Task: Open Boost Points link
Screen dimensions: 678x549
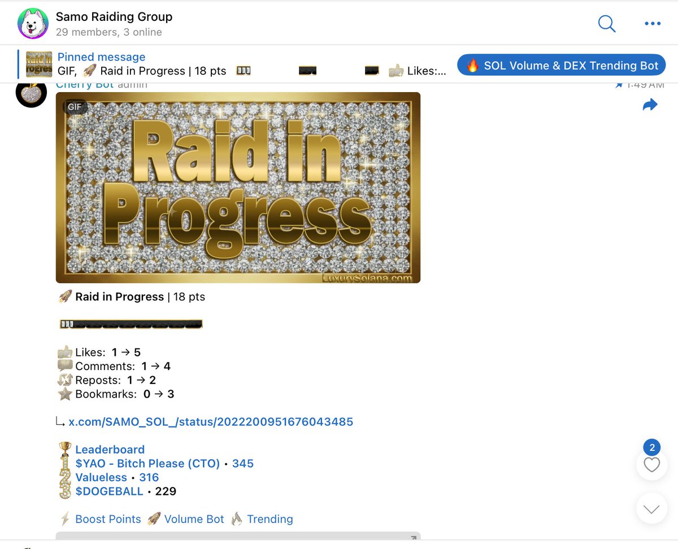Action: click(108, 519)
